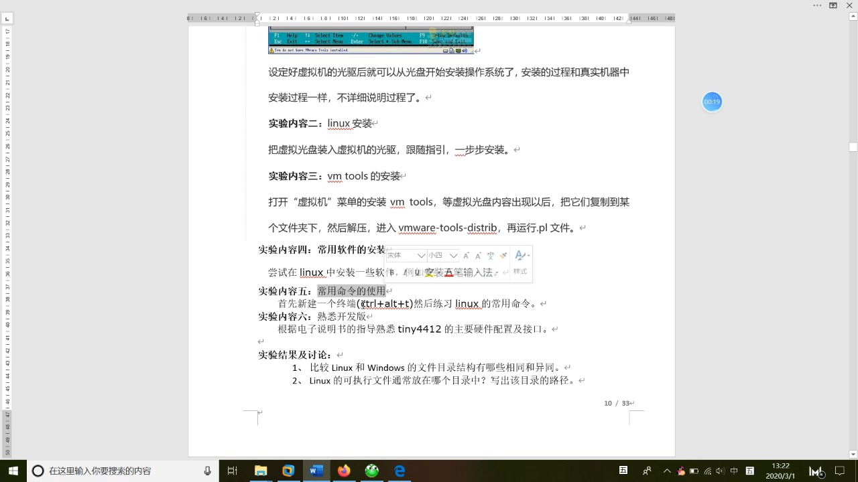Click the microphone icon in search box
Screen dimensions: 858x482
(208, 471)
